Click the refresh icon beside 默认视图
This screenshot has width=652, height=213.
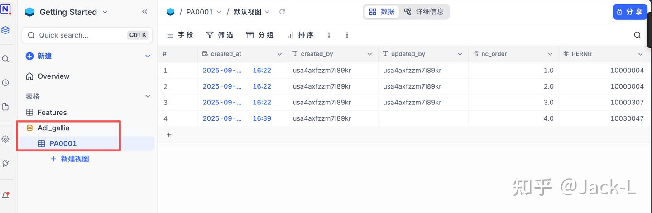[282, 12]
